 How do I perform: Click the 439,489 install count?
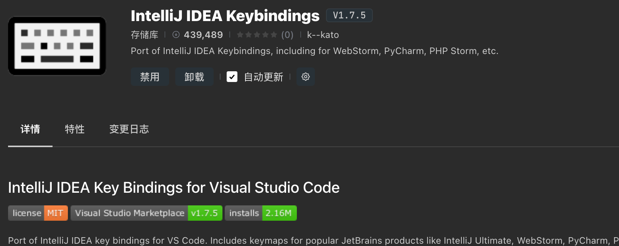(203, 35)
